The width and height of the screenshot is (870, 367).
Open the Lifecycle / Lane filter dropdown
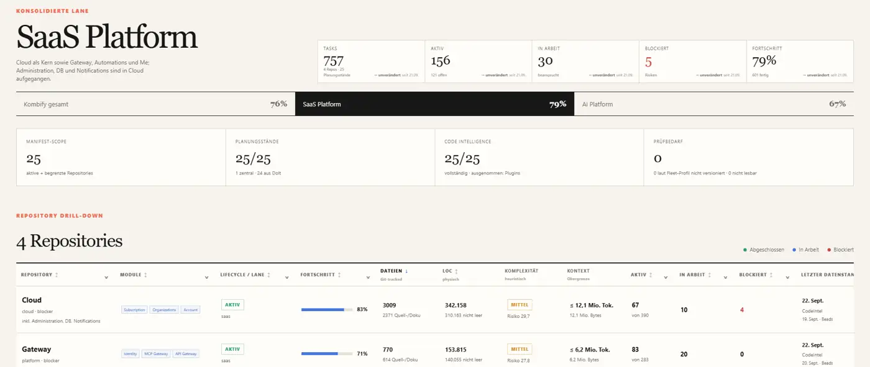coord(286,278)
